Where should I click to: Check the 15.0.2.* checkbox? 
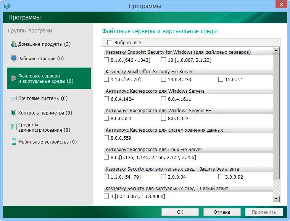221,79
